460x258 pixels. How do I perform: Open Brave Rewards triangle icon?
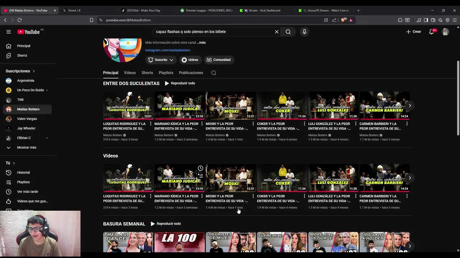pyautogui.click(x=351, y=20)
